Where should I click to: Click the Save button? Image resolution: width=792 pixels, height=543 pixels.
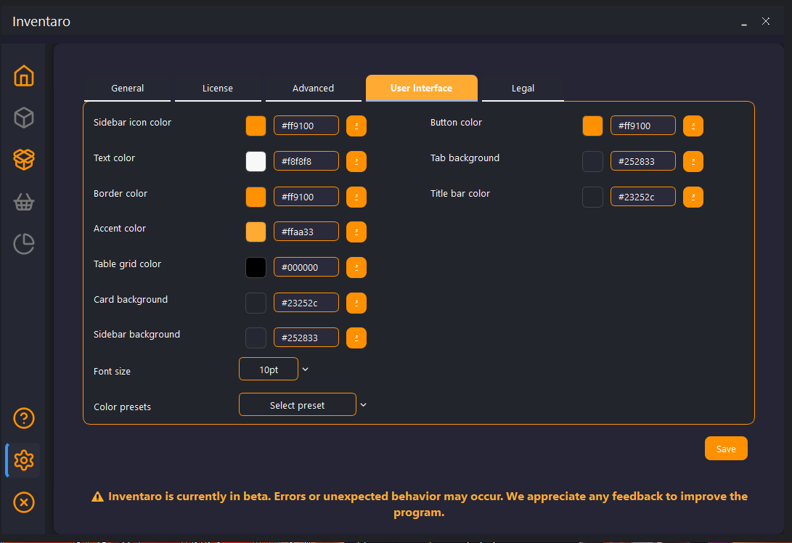point(726,449)
